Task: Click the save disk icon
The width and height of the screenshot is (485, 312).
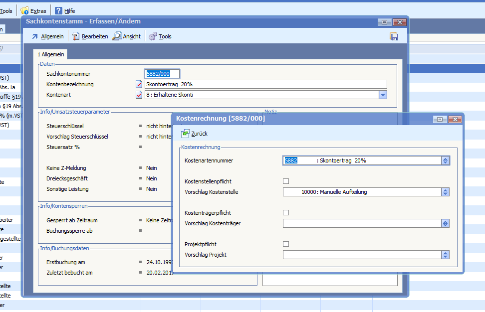Action: coord(394,36)
